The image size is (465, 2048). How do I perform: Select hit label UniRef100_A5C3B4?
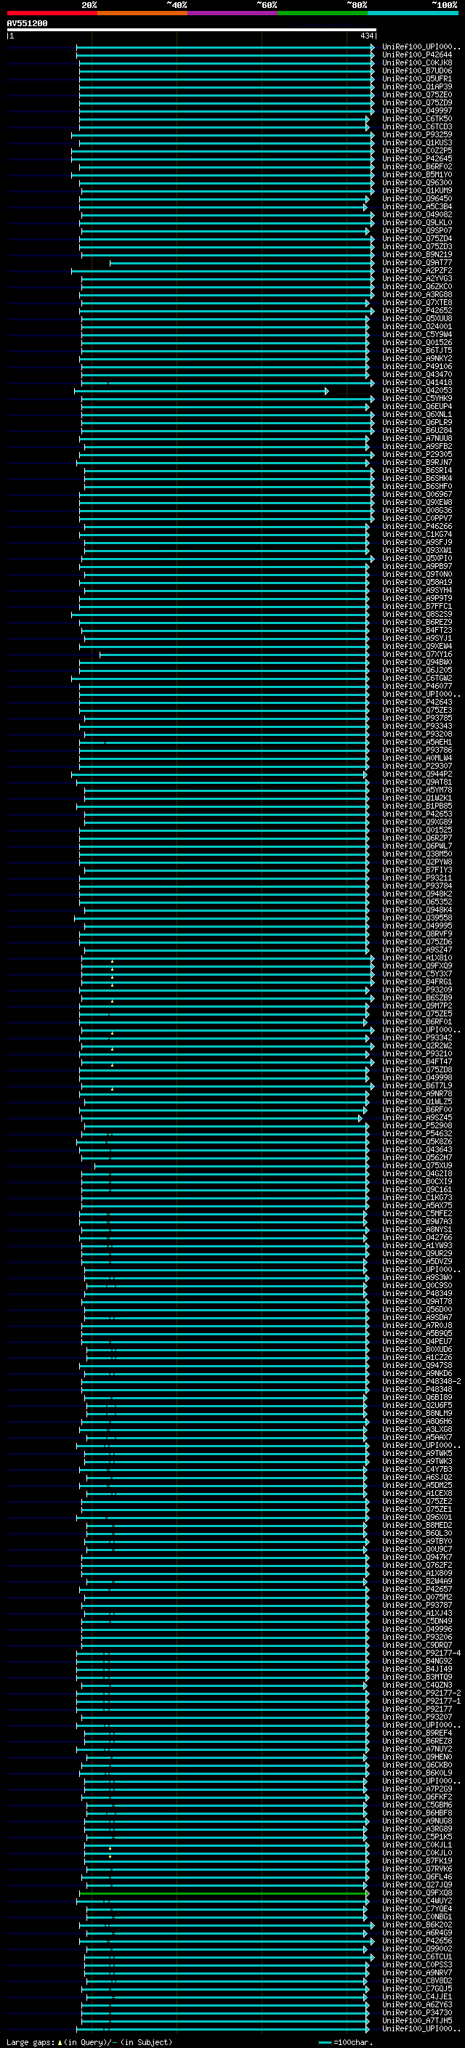click(x=417, y=207)
